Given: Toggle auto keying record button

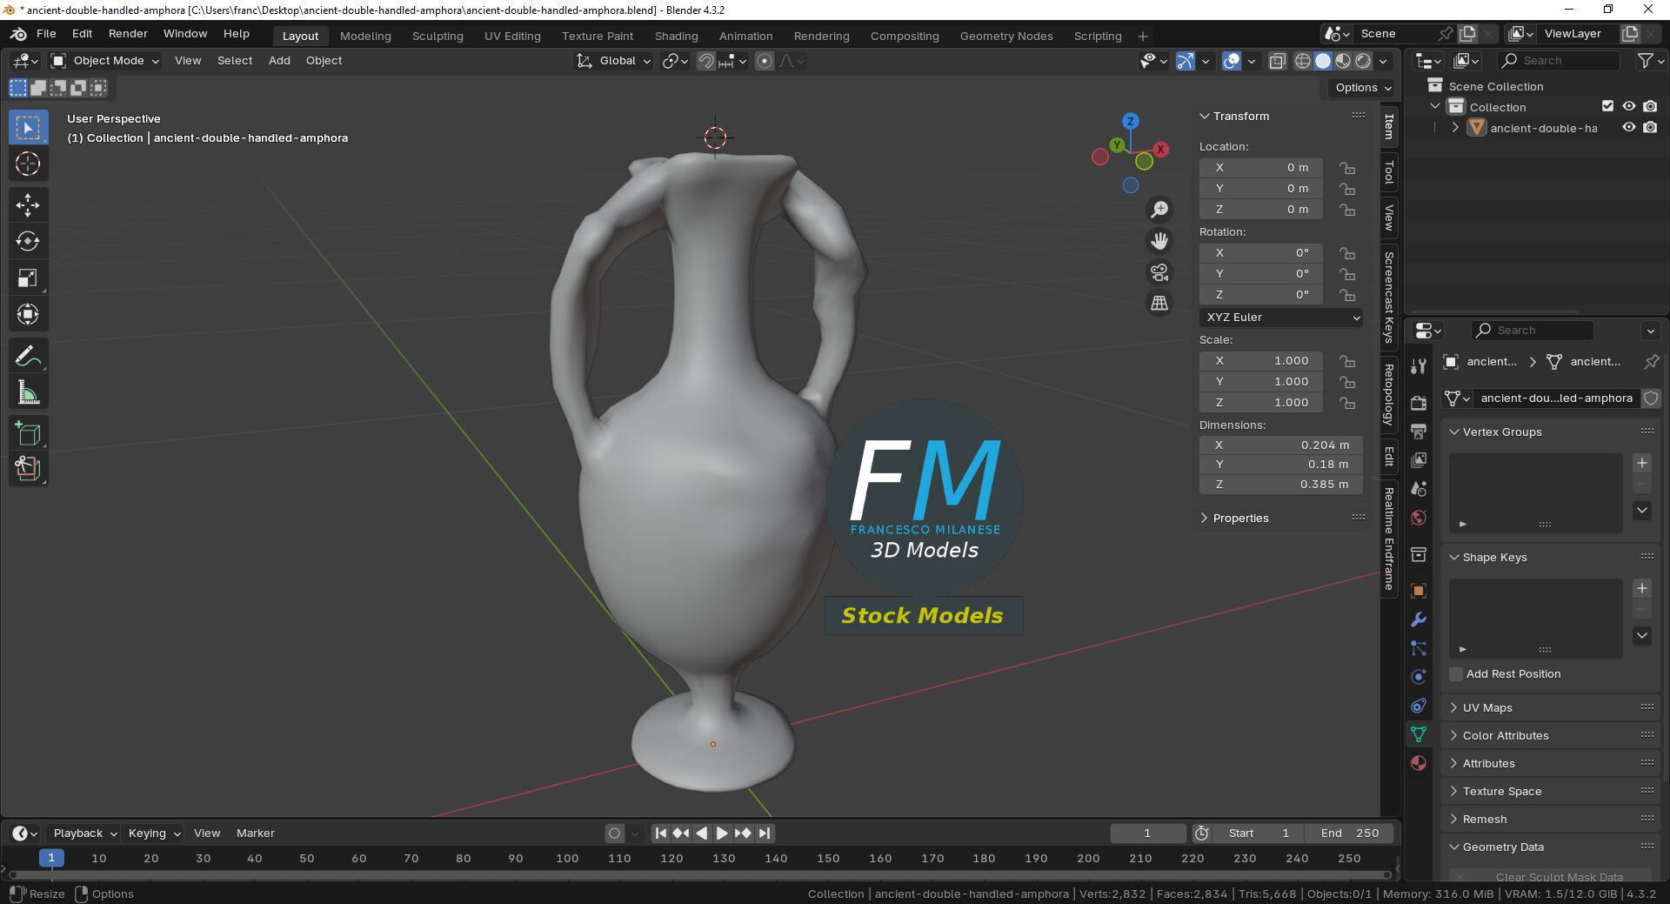Looking at the screenshot, I should (615, 834).
